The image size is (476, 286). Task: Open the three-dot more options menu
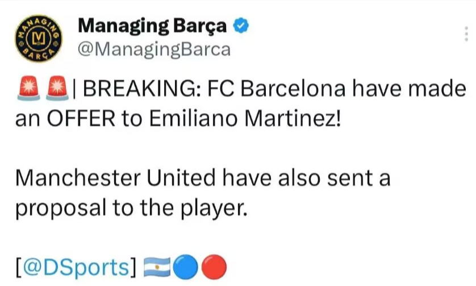(x=466, y=34)
